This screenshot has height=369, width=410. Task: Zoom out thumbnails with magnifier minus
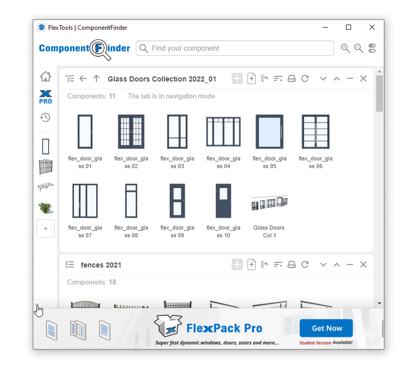(x=358, y=48)
